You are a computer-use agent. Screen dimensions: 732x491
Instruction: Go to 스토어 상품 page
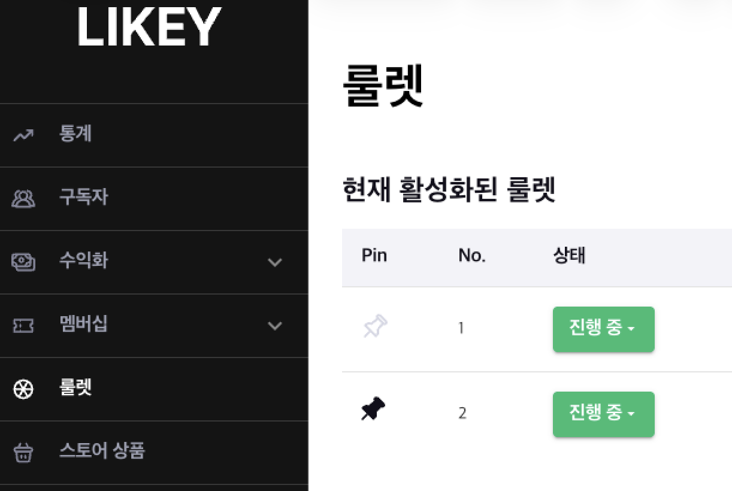(102, 450)
